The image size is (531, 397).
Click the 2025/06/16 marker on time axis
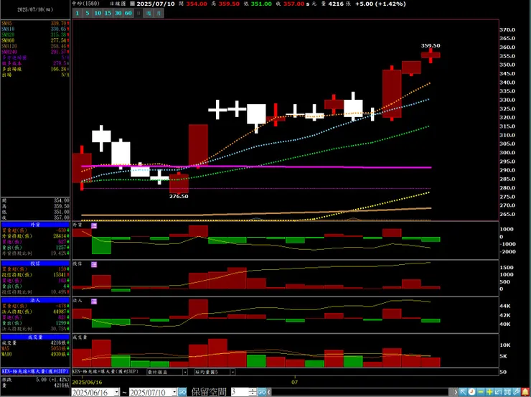pyautogui.click(x=87, y=382)
